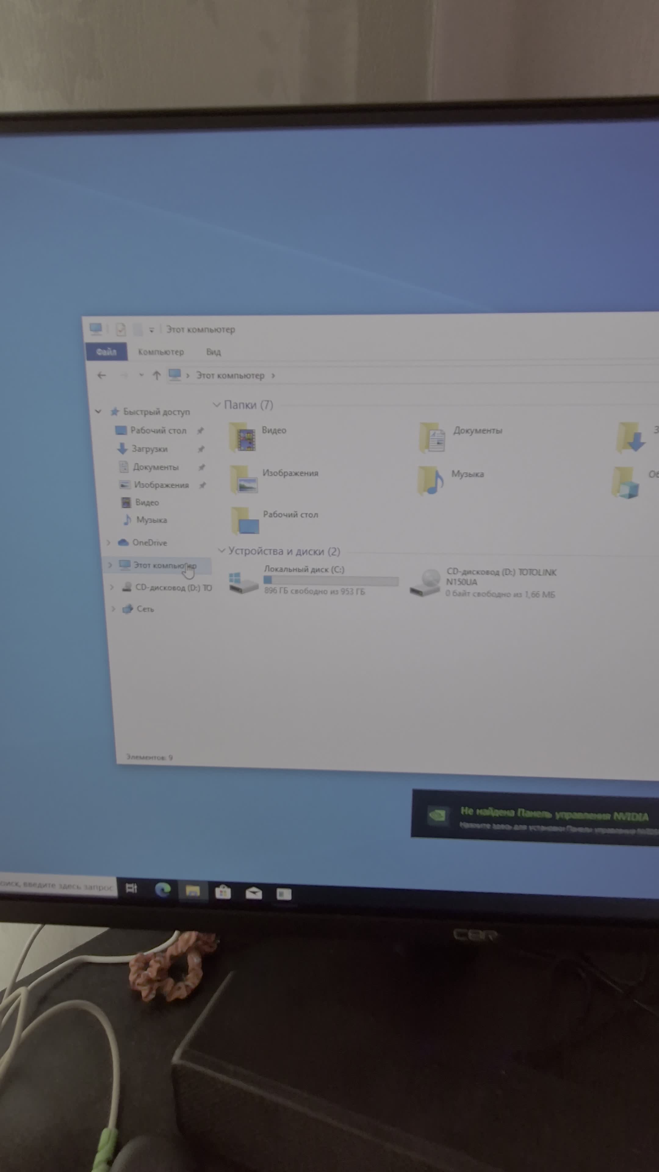This screenshot has width=659, height=1172.
Task: Open the Компьютер ribbon tab
Action: point(161,352)
